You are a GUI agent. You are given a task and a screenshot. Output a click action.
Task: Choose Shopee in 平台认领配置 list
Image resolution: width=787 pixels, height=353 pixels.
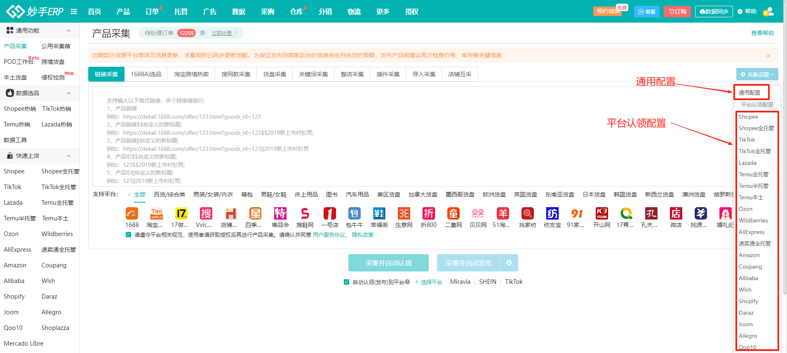pyautogui.click(x=748, y=117)
